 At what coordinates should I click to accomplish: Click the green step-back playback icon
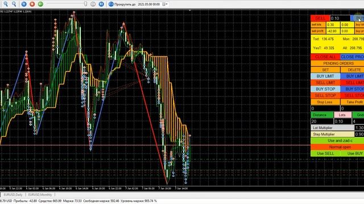[40, 4]
